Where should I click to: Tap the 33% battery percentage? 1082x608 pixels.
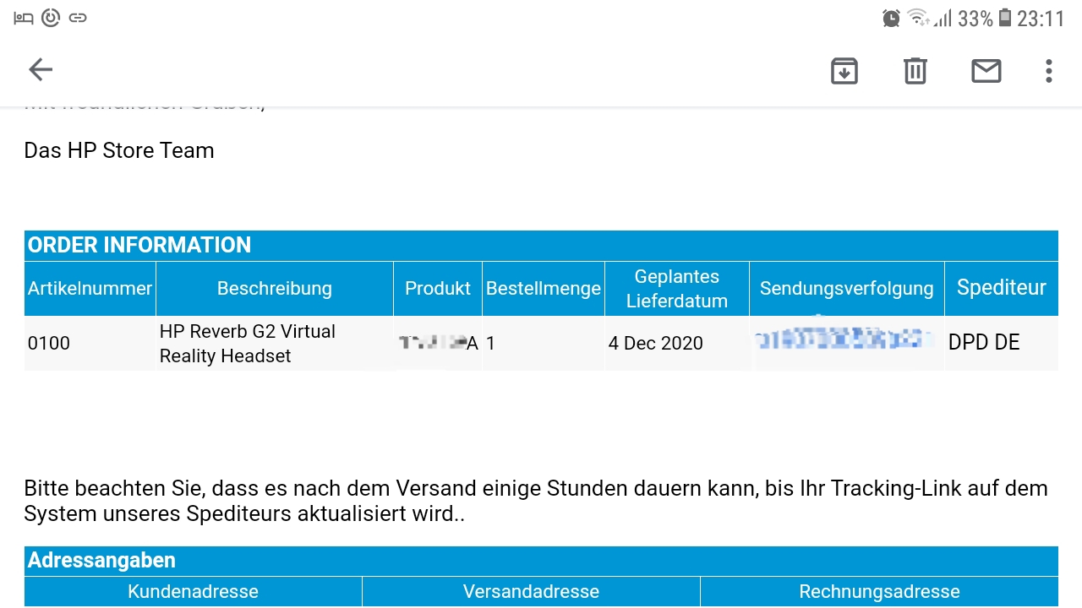click(975, 19)
